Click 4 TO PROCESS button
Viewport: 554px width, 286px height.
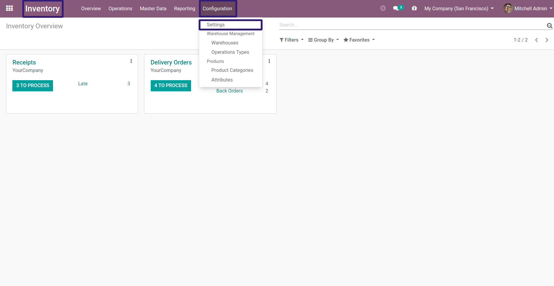click(x=171, y=86)
